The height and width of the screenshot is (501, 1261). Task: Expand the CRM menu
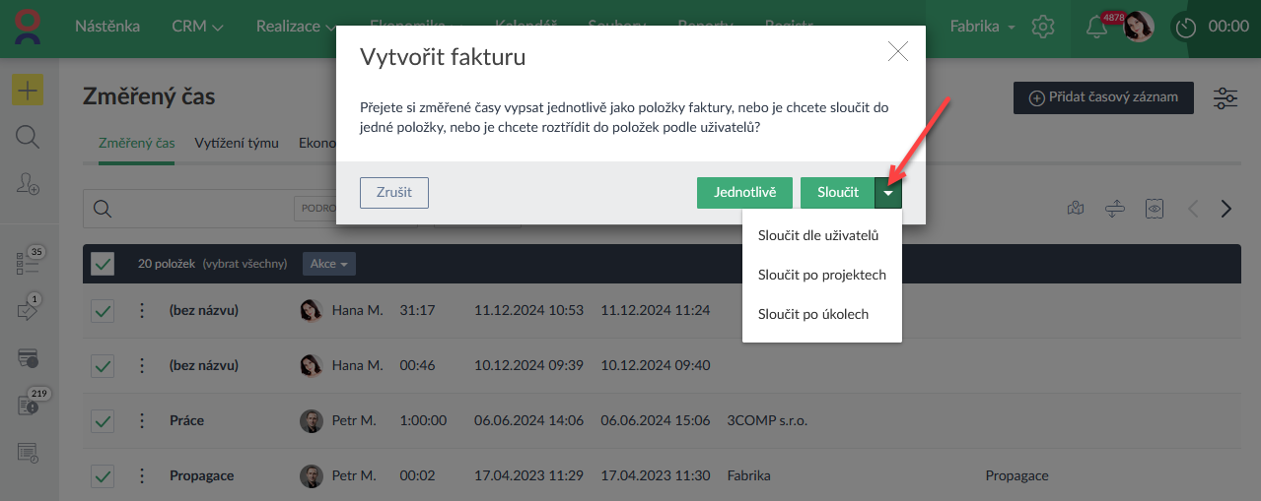[197, 27]
